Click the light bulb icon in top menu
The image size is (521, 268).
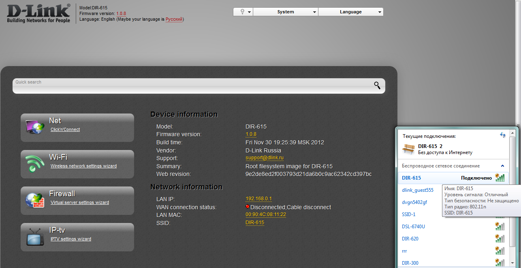[242, 12]
